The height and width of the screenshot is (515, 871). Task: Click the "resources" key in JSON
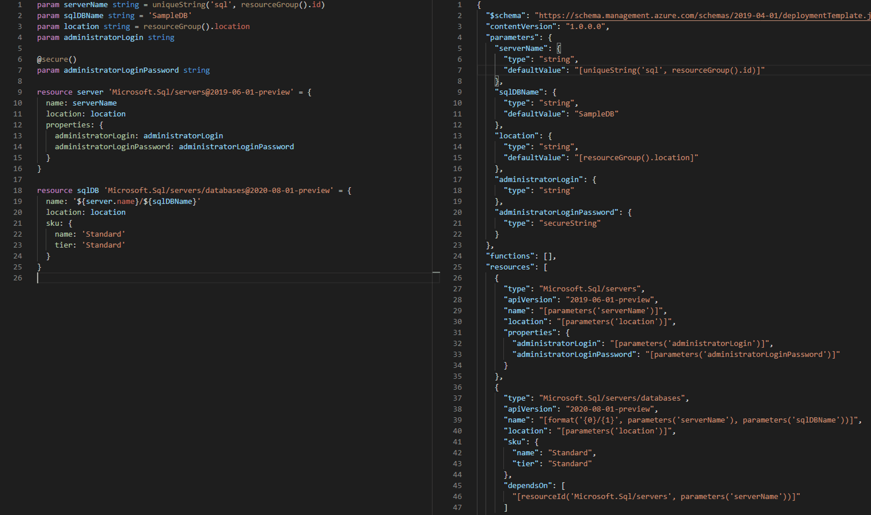[512, 267]
